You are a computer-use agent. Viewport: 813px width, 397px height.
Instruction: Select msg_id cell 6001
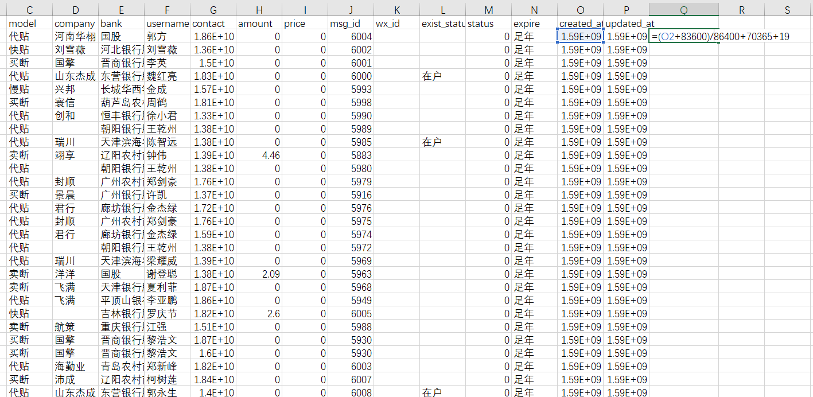[x=351, y=63]
